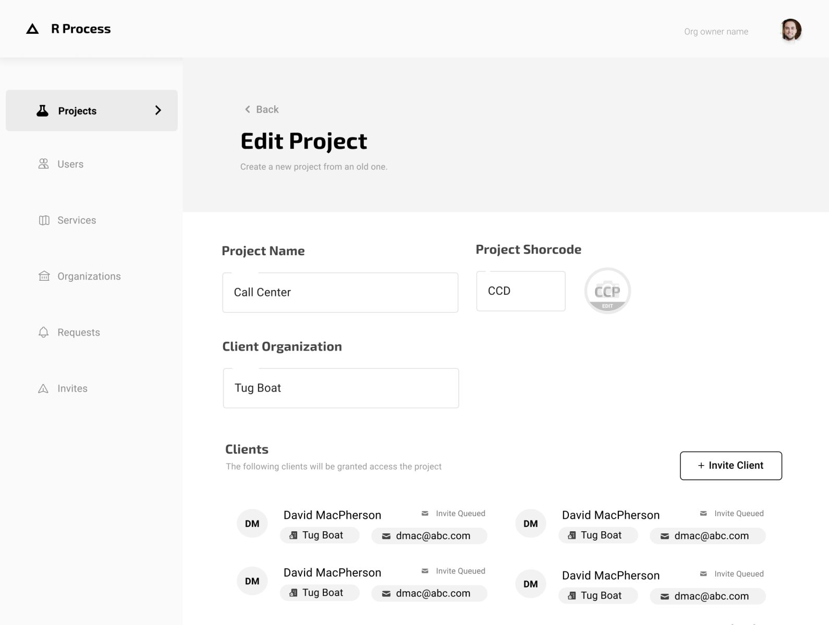Click the R Process triangle logo
The width and height of the screenshot is (829, 625).
[32, 29]
